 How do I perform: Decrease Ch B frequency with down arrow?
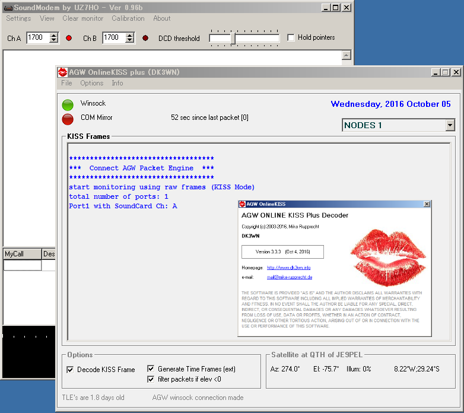[x=129, y=40]
